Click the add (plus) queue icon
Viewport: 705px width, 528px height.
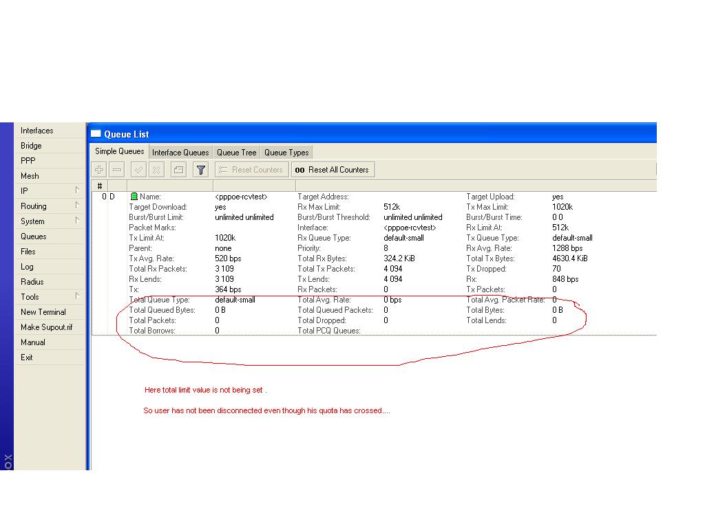99,170
